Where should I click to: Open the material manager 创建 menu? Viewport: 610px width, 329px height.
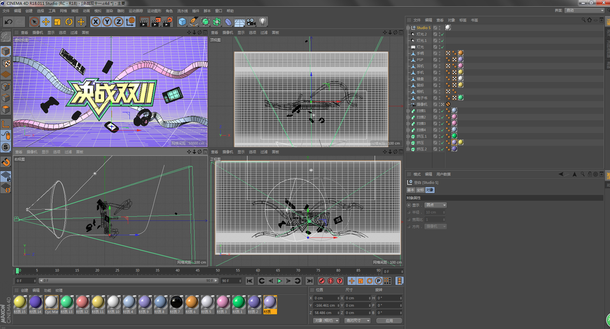point(25,291)
